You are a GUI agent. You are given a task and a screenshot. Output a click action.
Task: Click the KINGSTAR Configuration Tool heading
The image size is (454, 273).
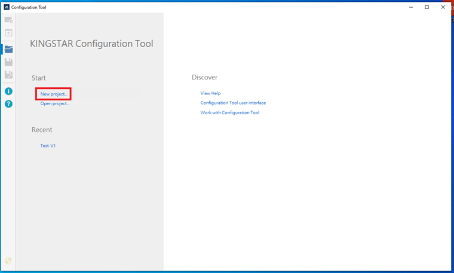point(91,44)
